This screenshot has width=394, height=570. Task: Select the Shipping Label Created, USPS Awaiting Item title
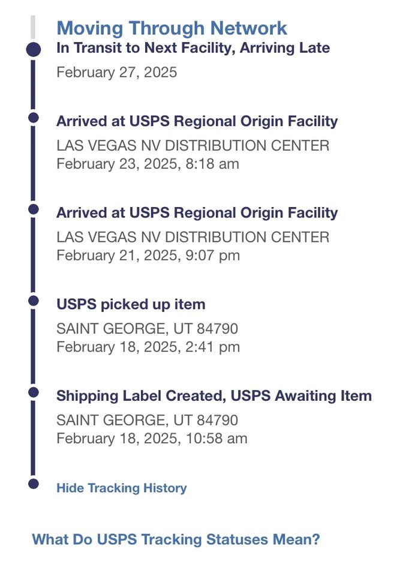click(214, 396)
